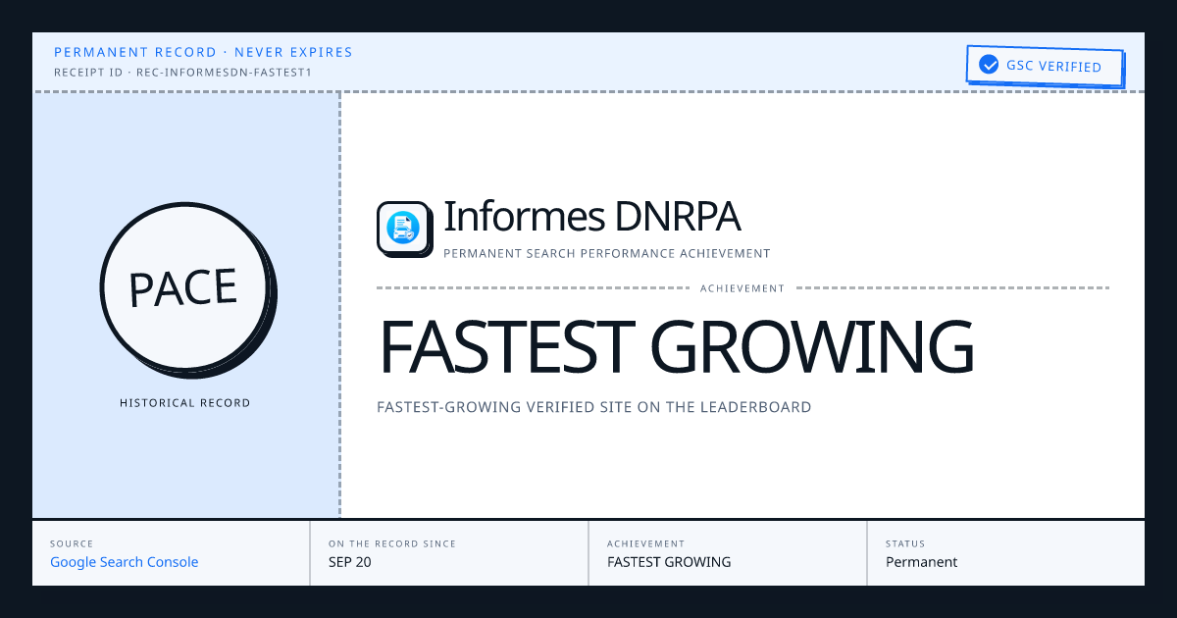
Task: Click the PERMANENT RECORD · NEVER EXPIRES label
Action: coord(203,52)
